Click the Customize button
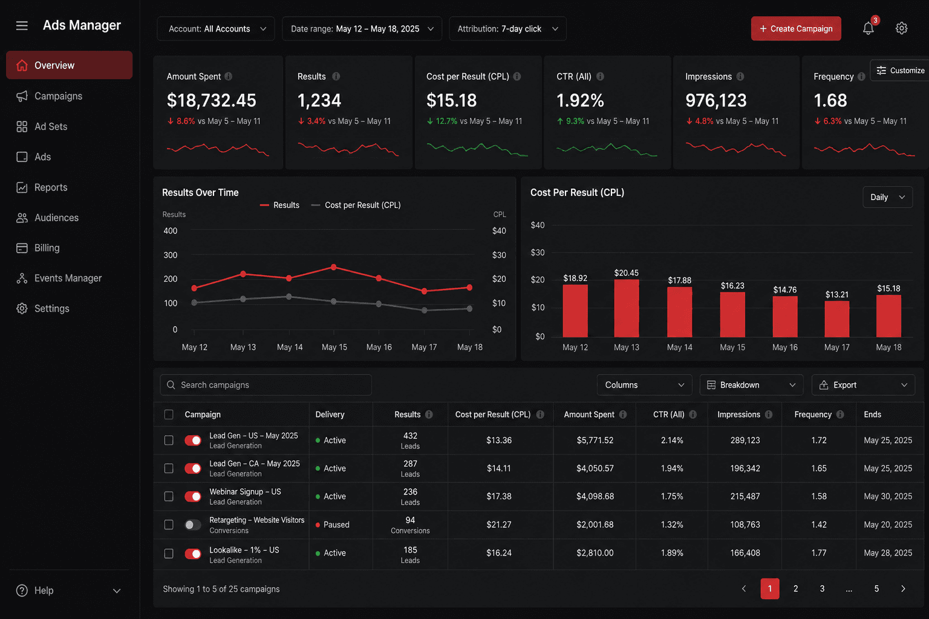Screen dimensions: 929x619 click(900, 70)
